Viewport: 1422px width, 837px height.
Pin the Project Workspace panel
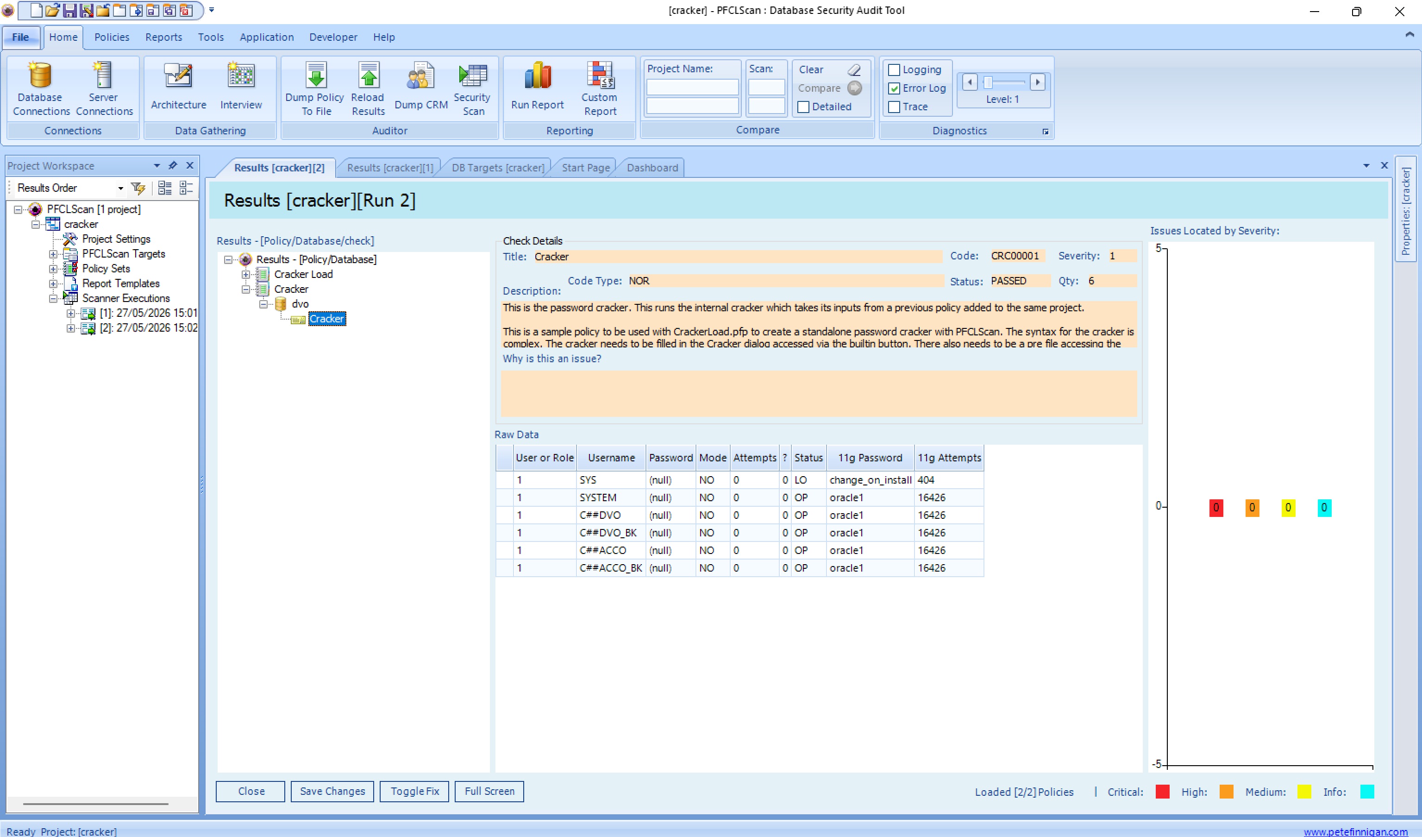[x=173, y=165]
